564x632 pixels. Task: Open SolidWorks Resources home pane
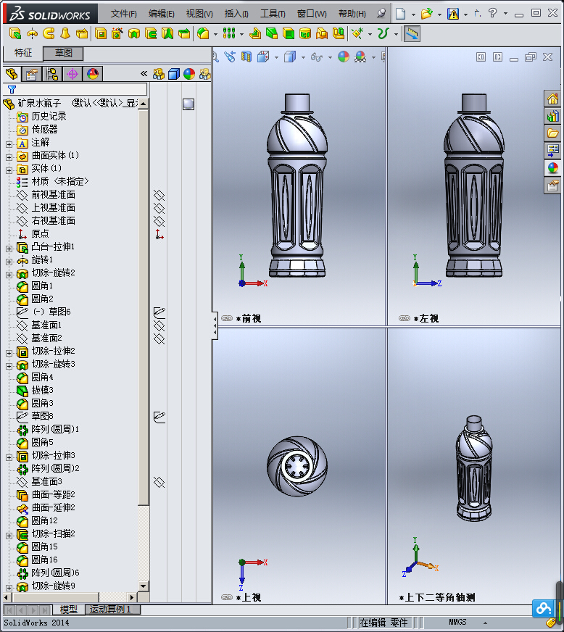pyautogui.click(x=552, y=99)
